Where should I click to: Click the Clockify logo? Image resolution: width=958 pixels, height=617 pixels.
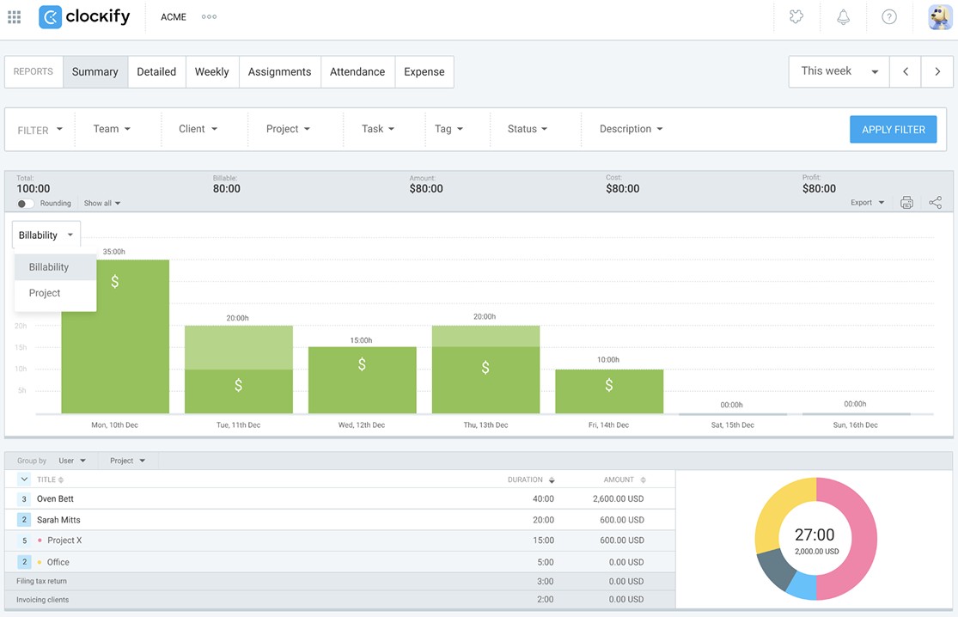coord(84,17)
